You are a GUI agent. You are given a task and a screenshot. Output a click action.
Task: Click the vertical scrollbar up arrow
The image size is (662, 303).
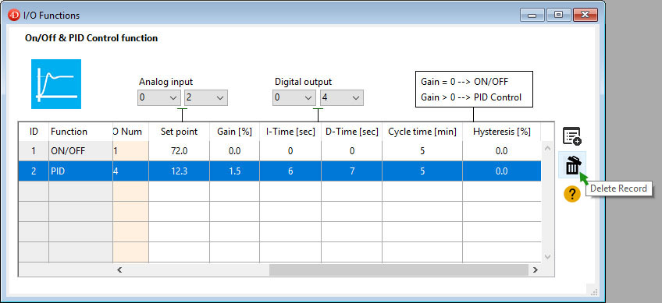coord(547,148)
